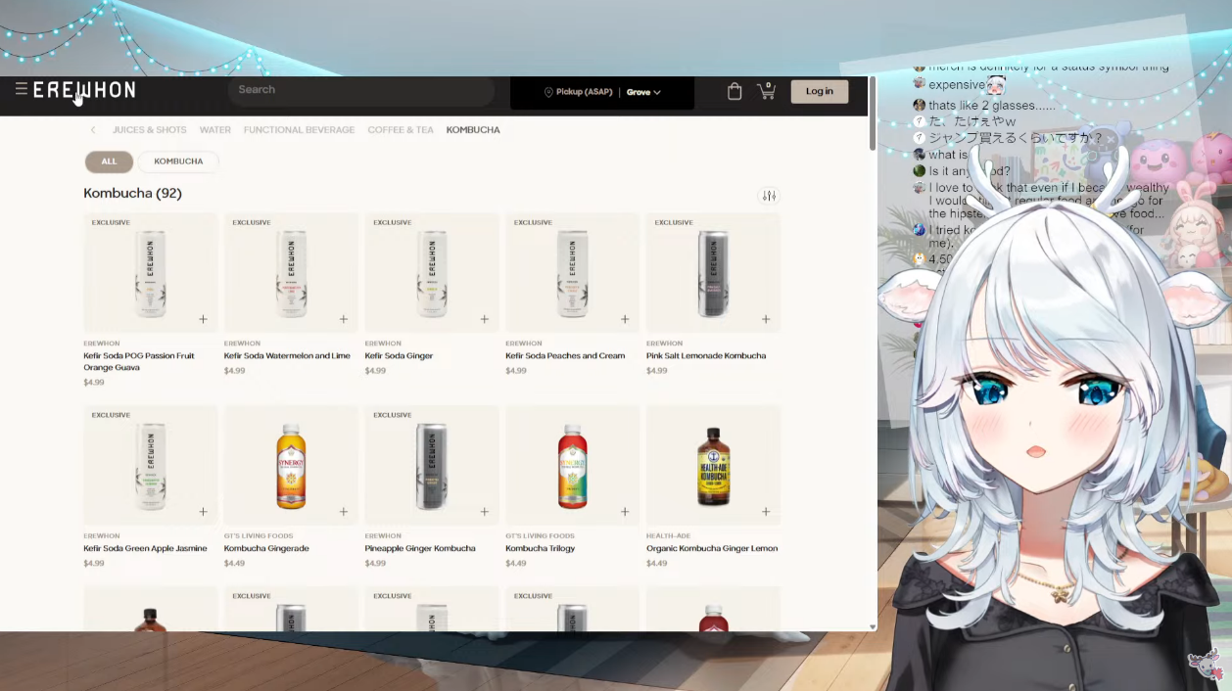Open Organic Kombucha Ginger Lemon product link
Viewport: 1232px width, 691px height.
point(712,548)
